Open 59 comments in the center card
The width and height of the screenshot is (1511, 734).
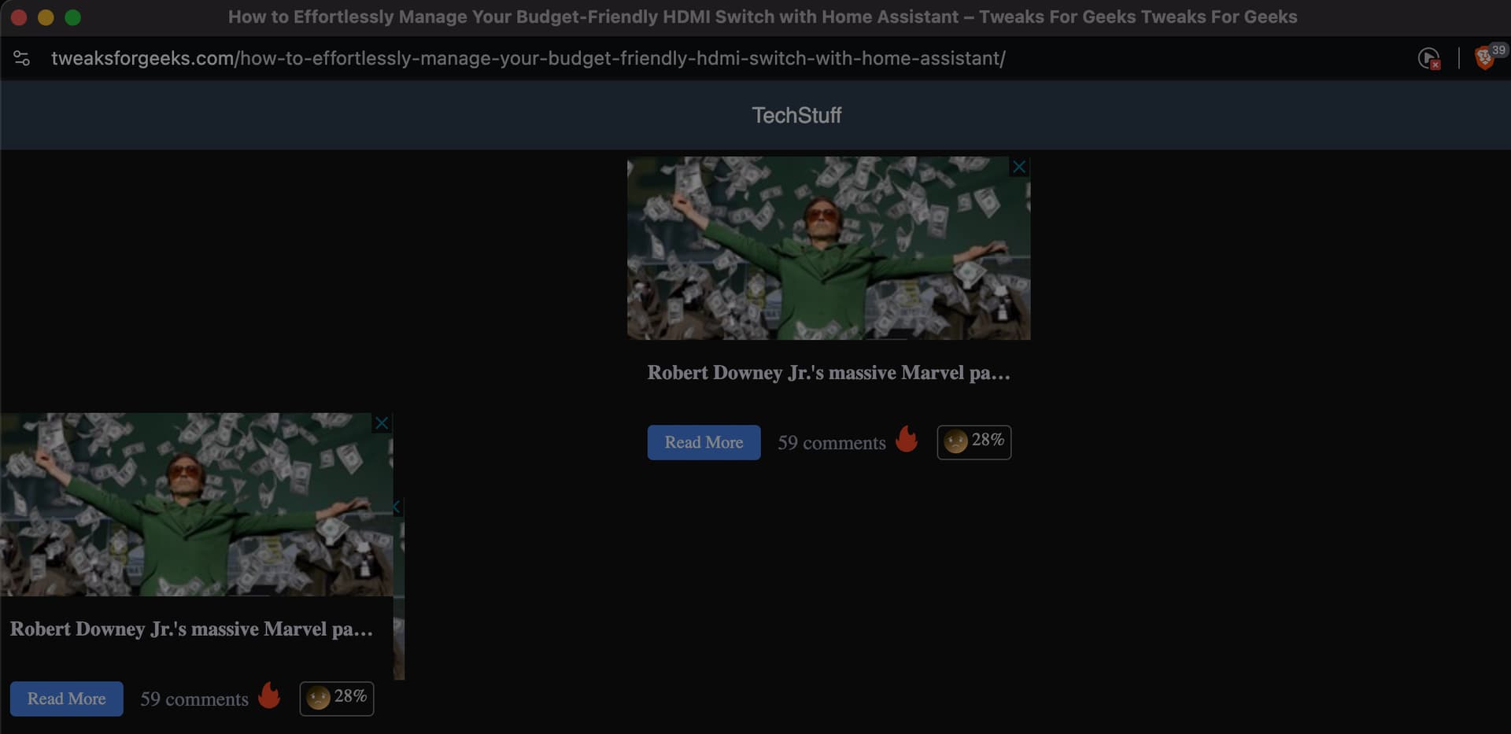832,443
